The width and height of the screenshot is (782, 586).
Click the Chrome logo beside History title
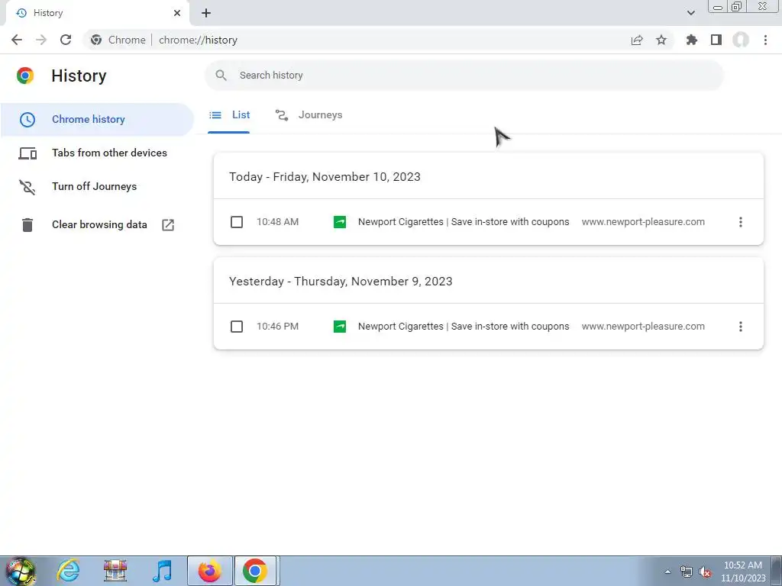(x=25, y=76)
